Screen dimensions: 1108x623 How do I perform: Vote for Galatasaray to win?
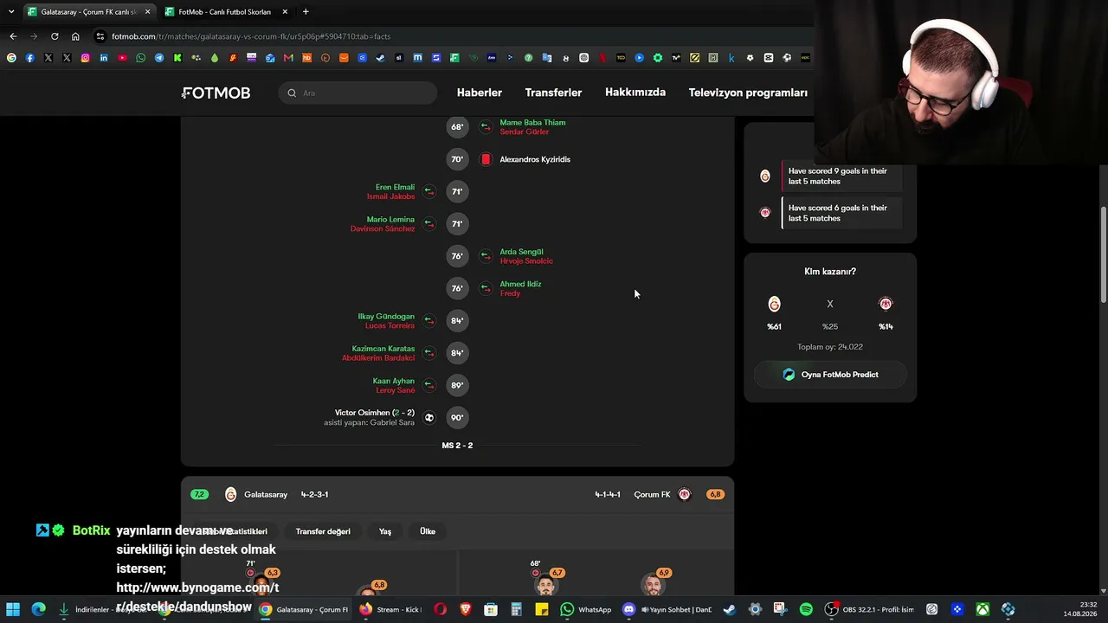pyautogui.click(x=774, y=304)
